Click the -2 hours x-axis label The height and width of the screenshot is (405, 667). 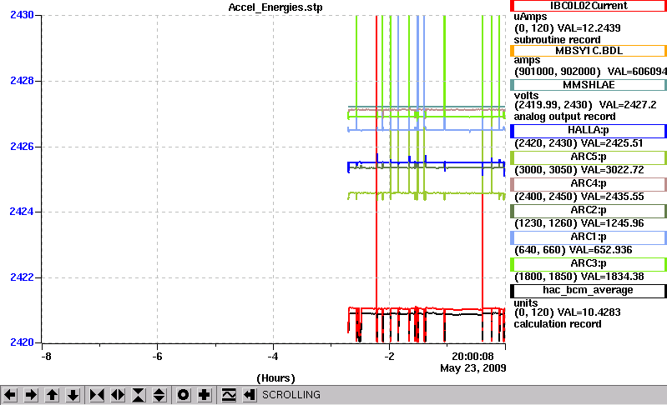[x=389, y=356]
